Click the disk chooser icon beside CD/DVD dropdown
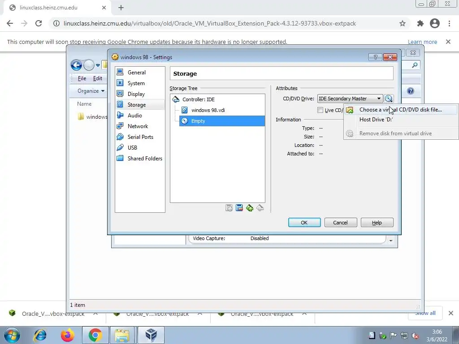 point(389,99)
